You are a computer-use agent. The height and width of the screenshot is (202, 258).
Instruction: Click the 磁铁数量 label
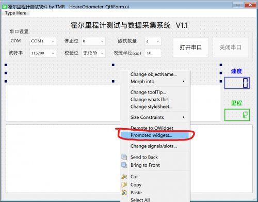(127, 41)
